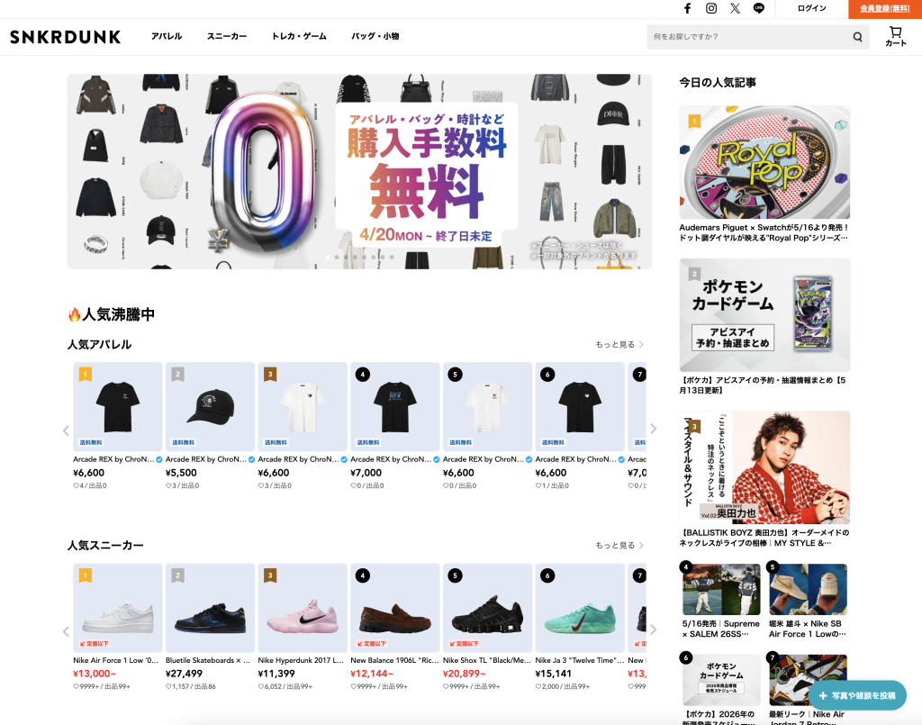Focus the 何をお探しですか search field
Viewport: 922px width, 725px height.
coord(749,37)
